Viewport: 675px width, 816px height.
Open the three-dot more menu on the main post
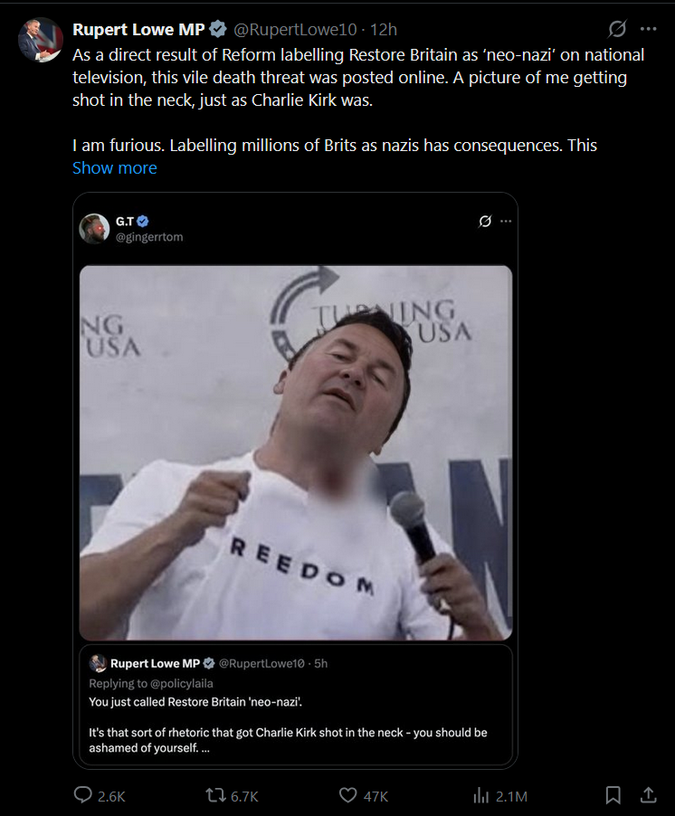649,29
